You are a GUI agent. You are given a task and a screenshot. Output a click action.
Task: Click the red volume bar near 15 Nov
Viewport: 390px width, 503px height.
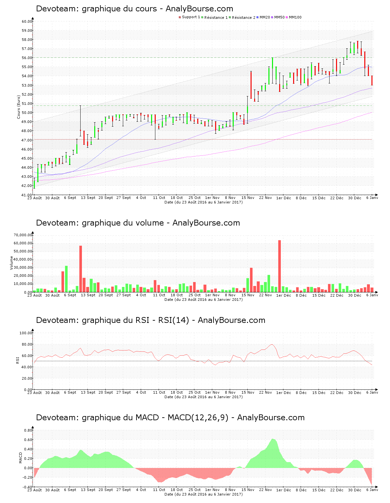[x=251, y=280]
